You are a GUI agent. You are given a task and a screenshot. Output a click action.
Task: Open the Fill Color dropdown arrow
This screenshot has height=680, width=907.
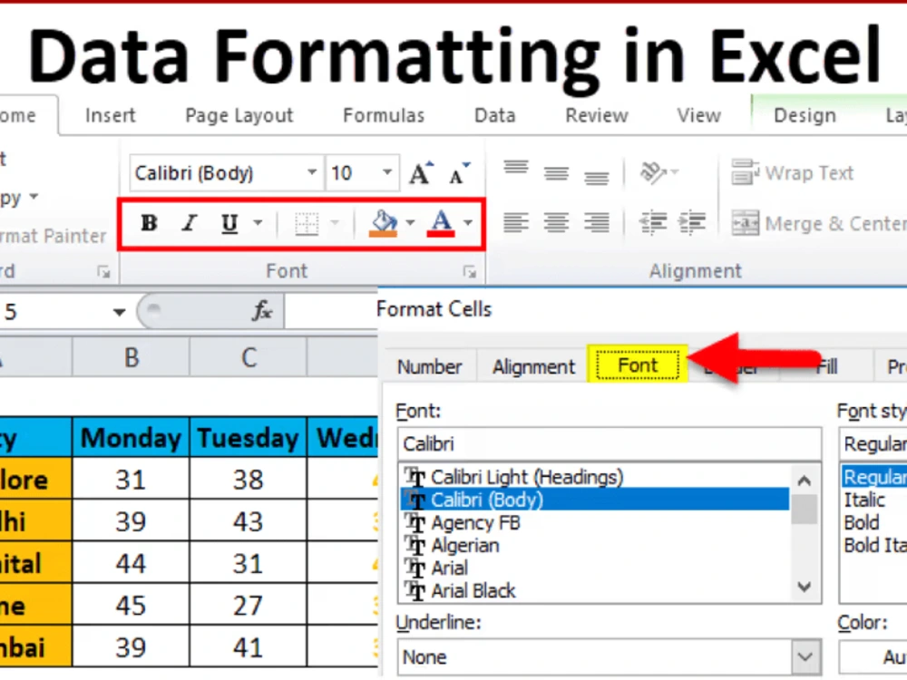pyautogui.click(x=410, y=223)
